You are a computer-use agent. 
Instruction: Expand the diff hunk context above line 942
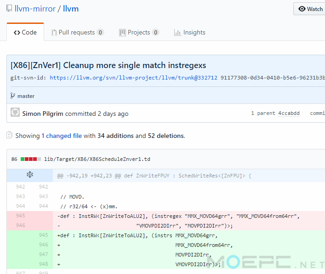tap(30, 175)
